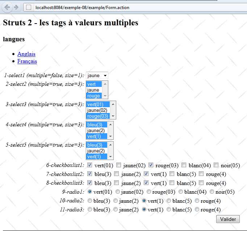Screen dimensions: 247x231
Task: Uncheck vert(01) in checkboxlist1
Action: coord(90,165)
